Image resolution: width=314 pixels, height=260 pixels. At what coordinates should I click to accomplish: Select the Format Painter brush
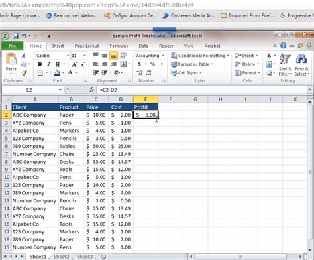coord(24,73)
